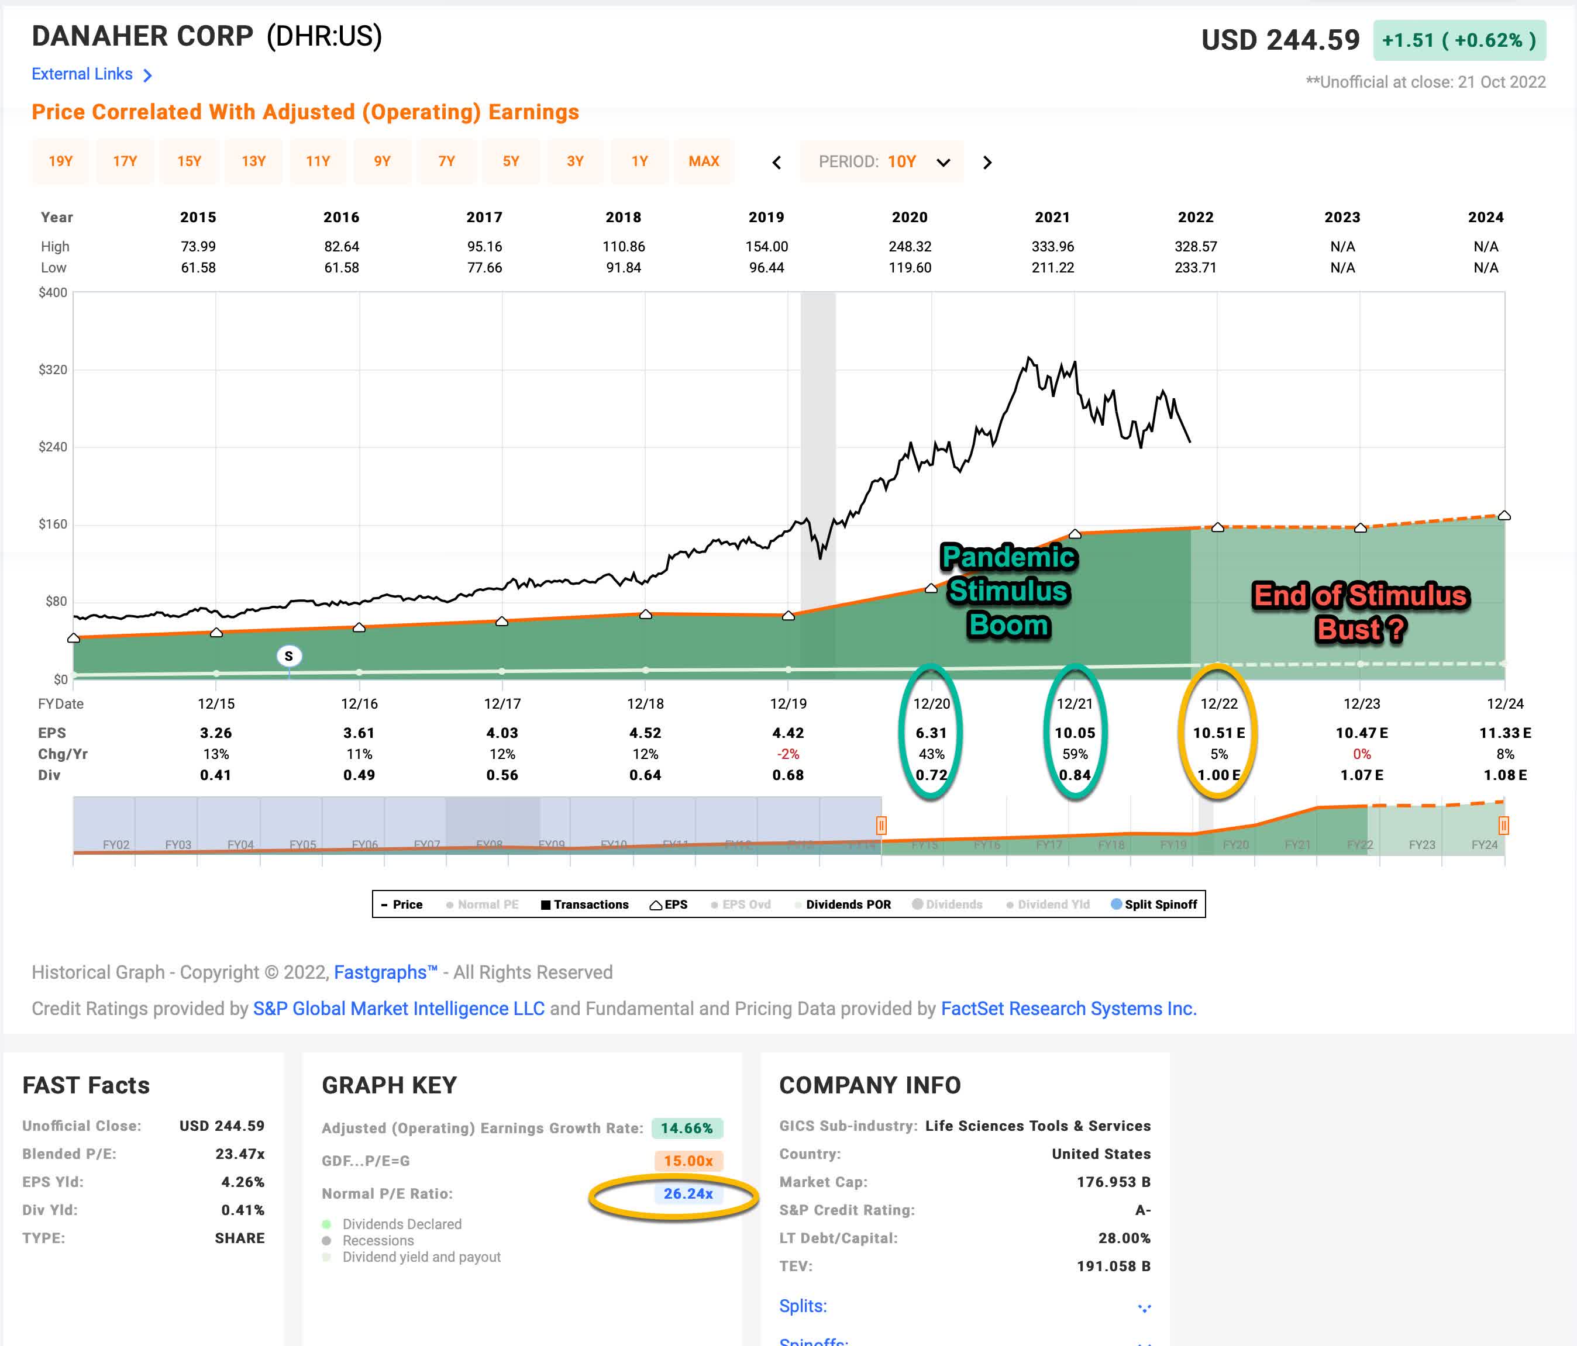Click FY02 in the range navigator

[116, 844]
